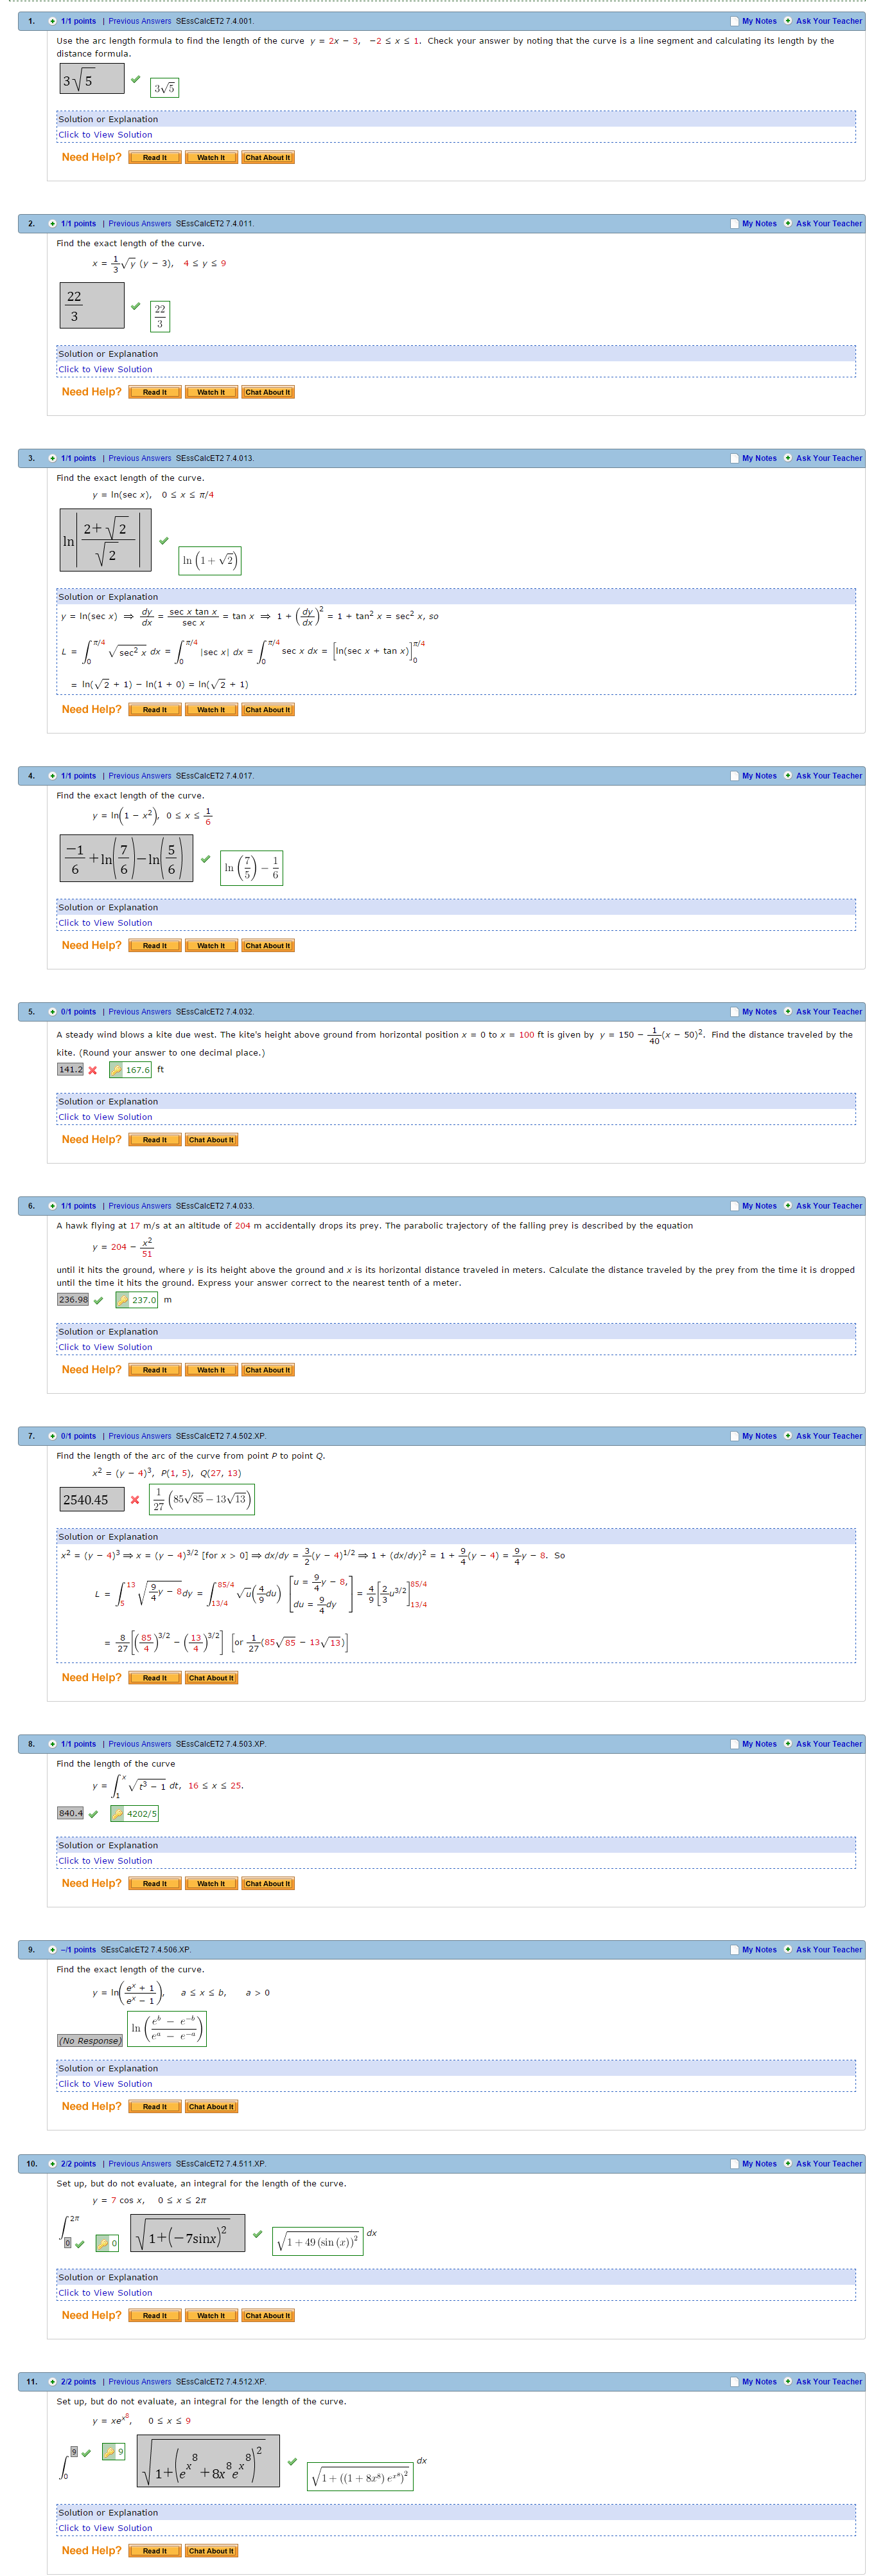
Task: Click to View Solution under question 1
Action: [x=105, y=135]
